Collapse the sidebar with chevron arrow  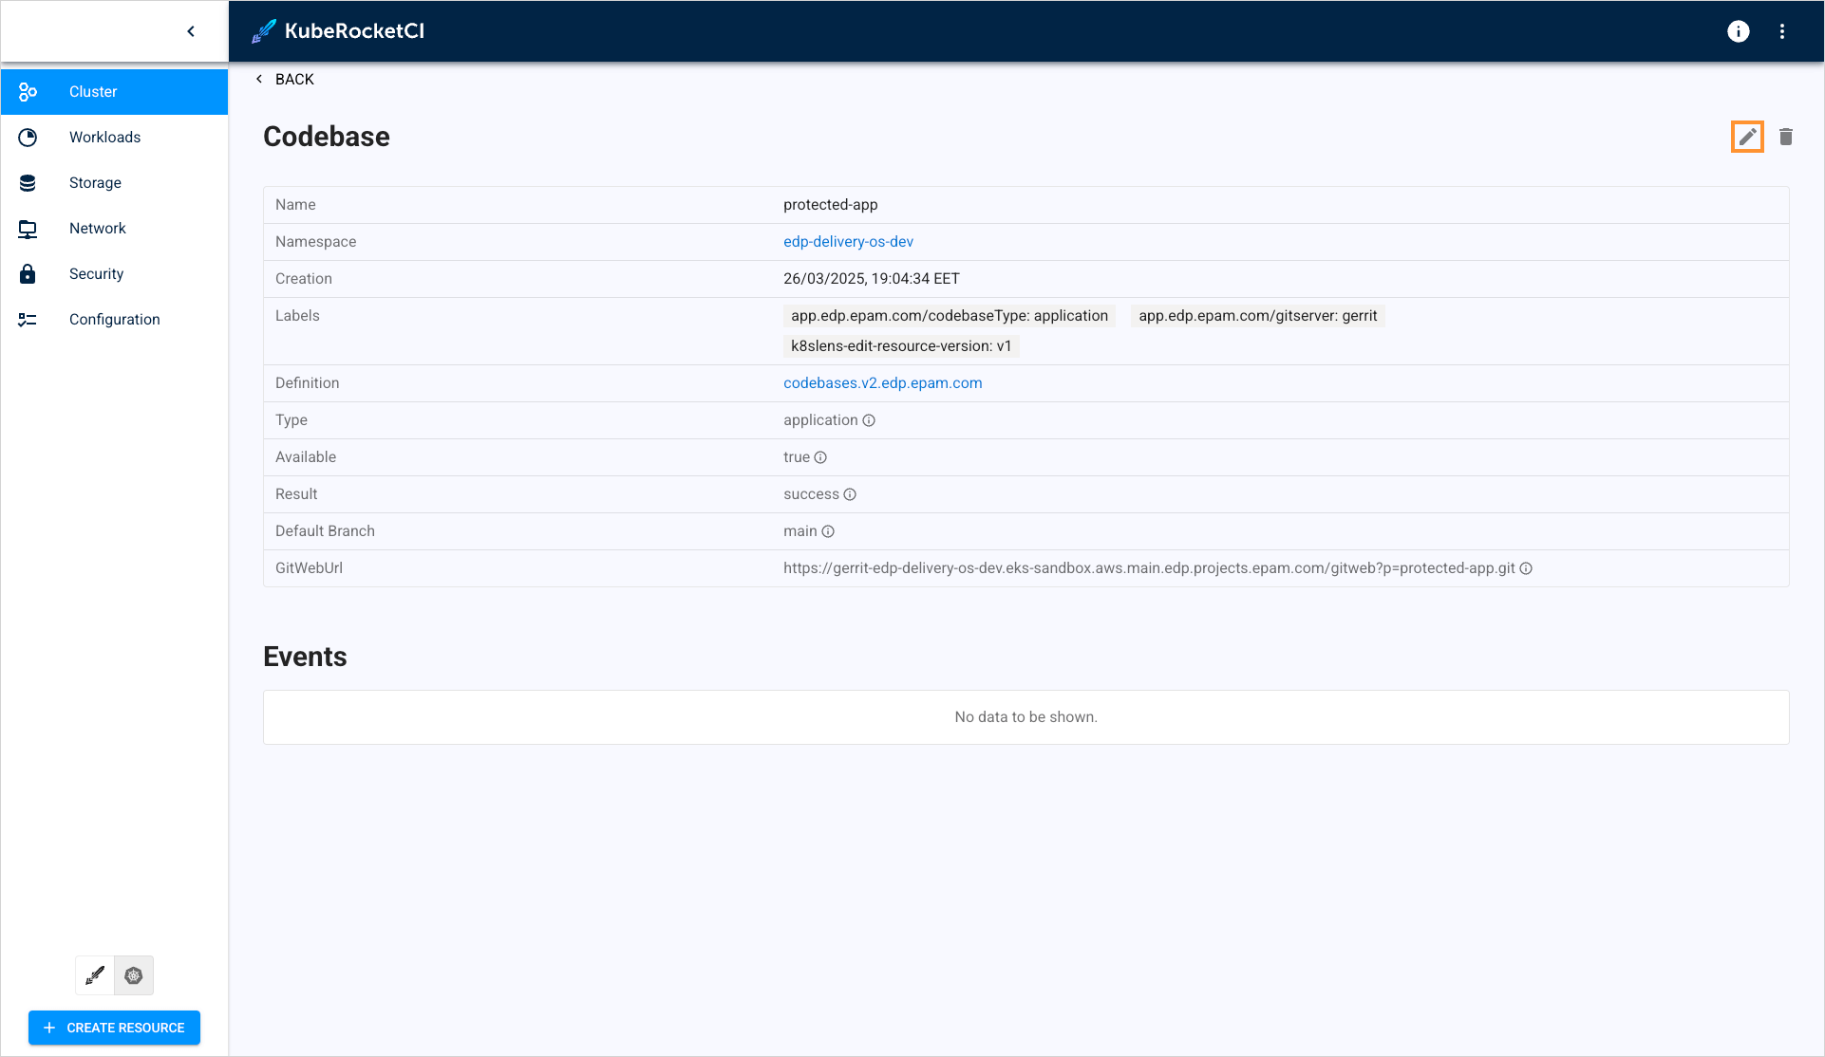click(191, 31)
